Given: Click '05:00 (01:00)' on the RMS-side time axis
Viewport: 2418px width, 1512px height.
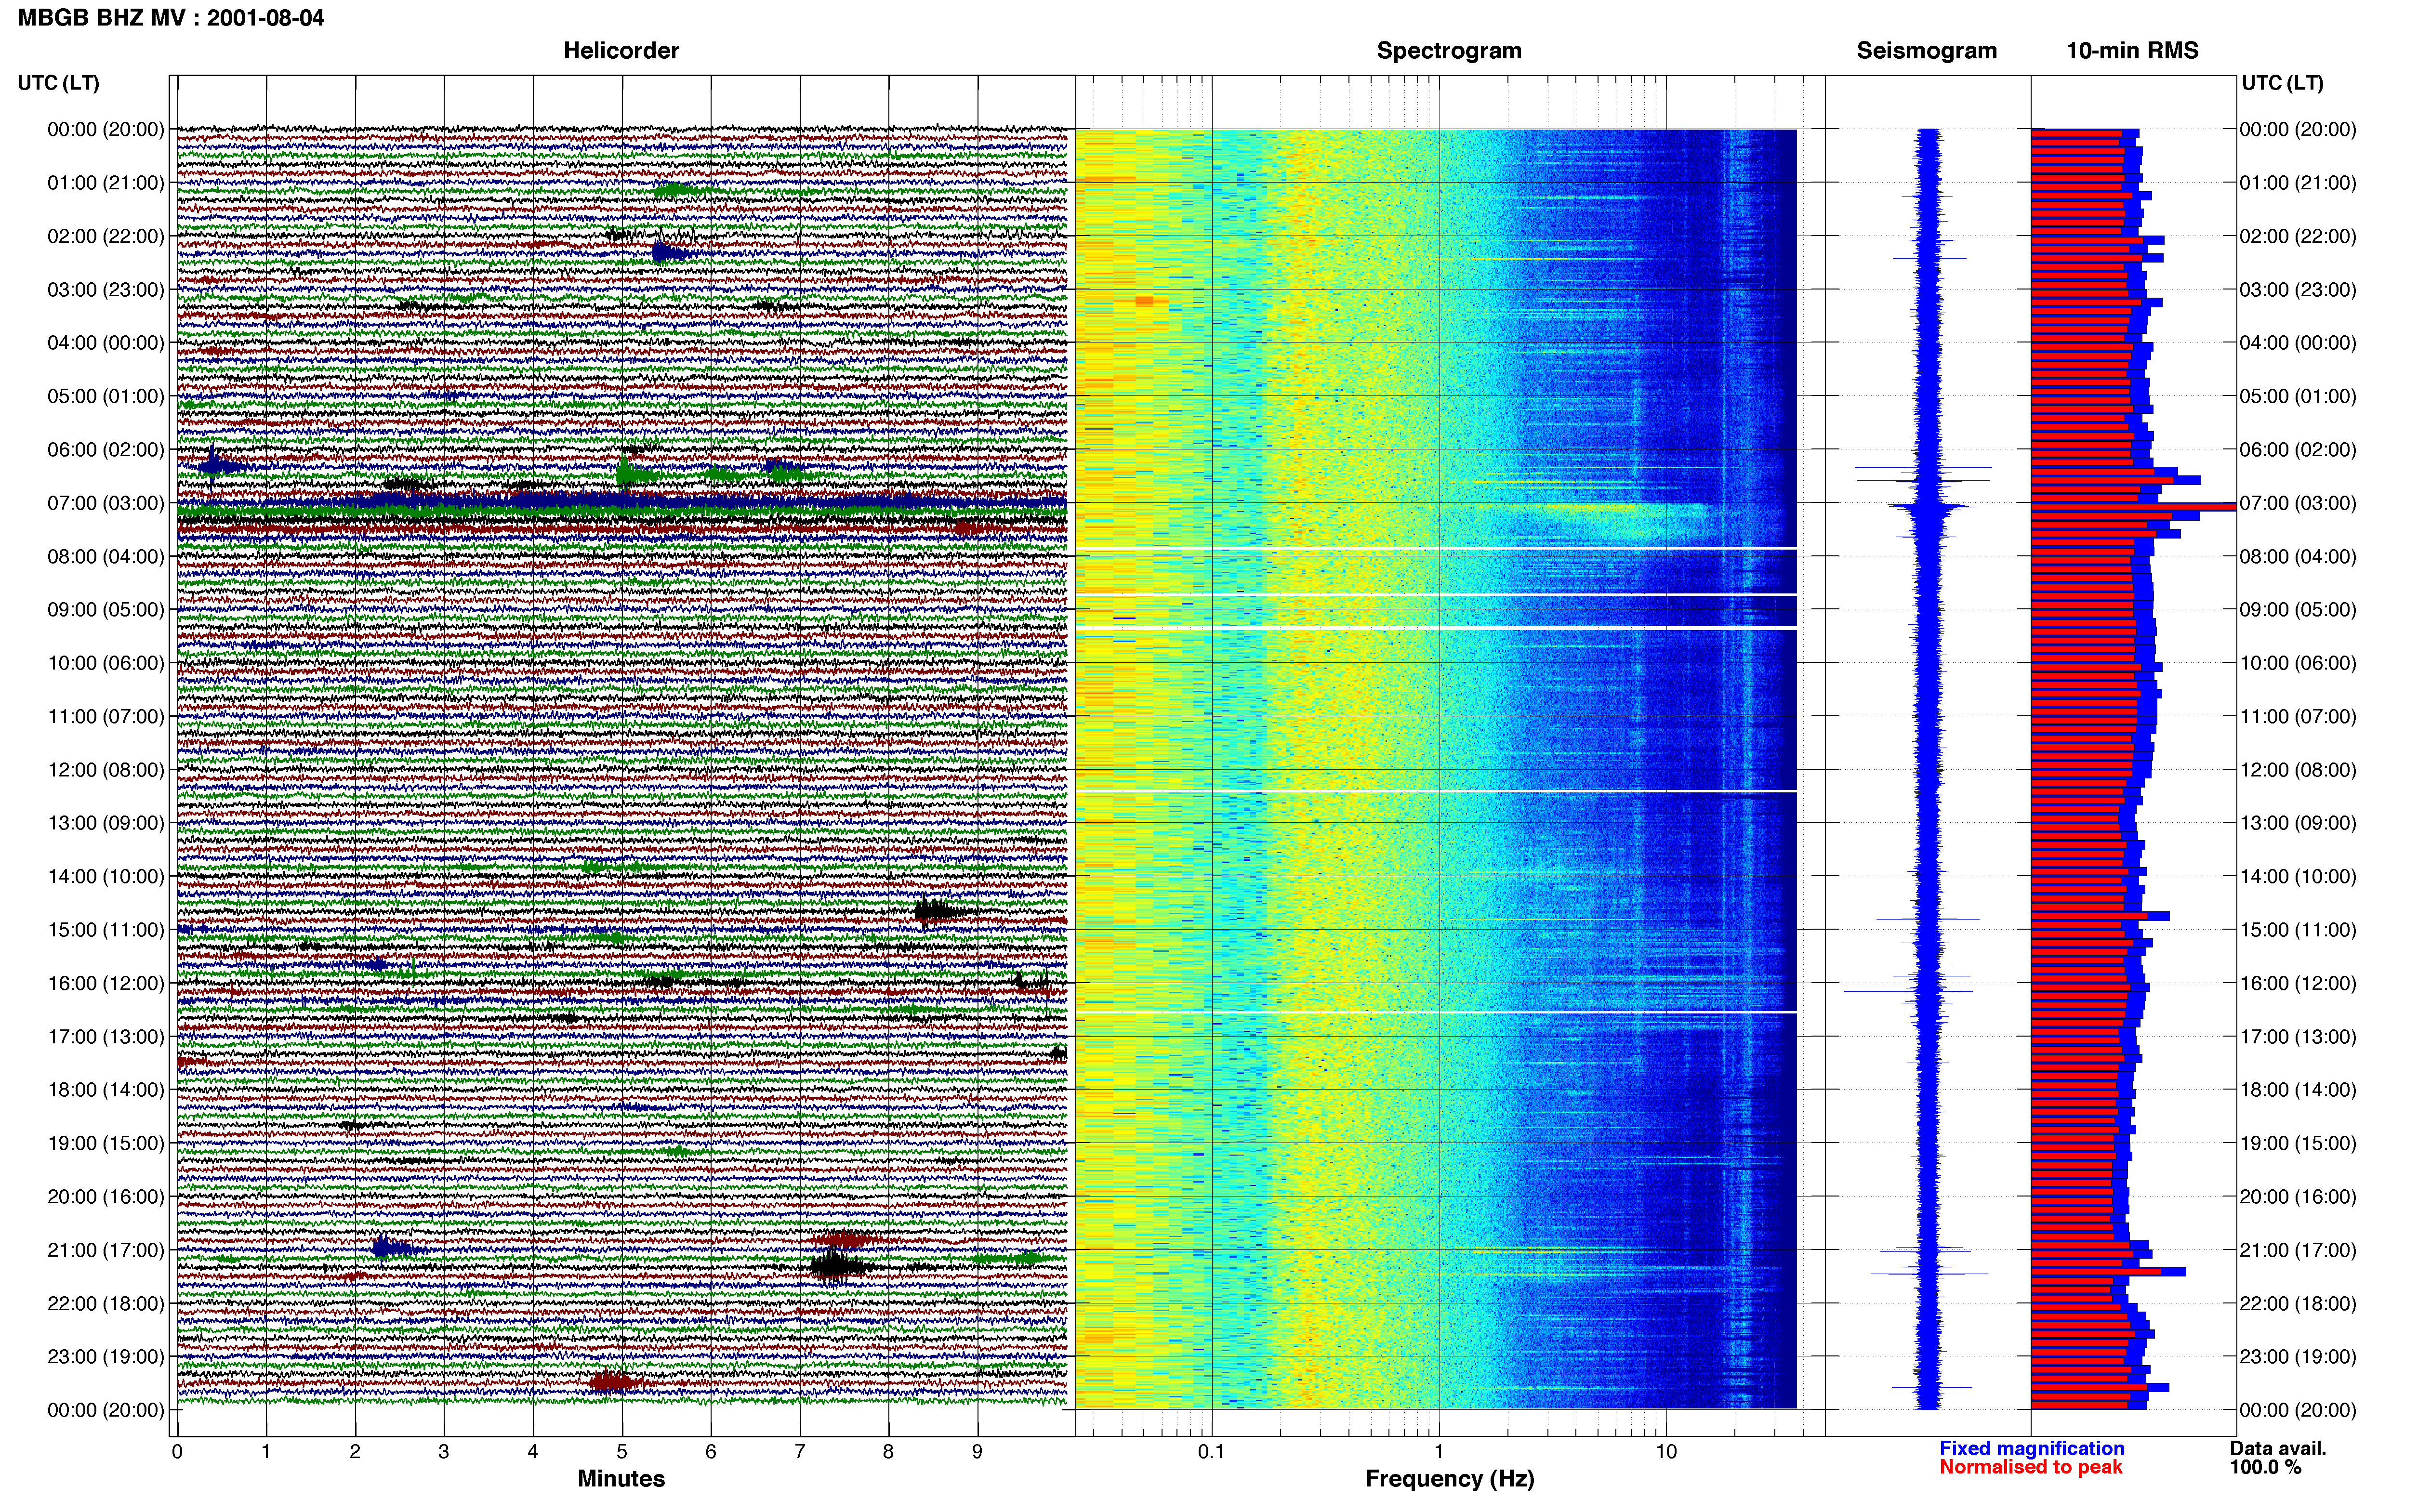Looking at the screenshot, I should click(x=2298, y=396).
